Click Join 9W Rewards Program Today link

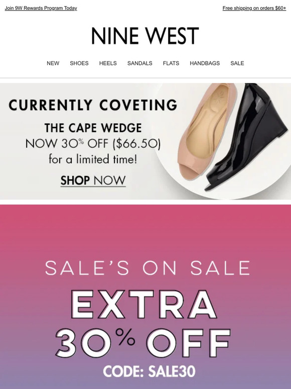tap(41, 8)
